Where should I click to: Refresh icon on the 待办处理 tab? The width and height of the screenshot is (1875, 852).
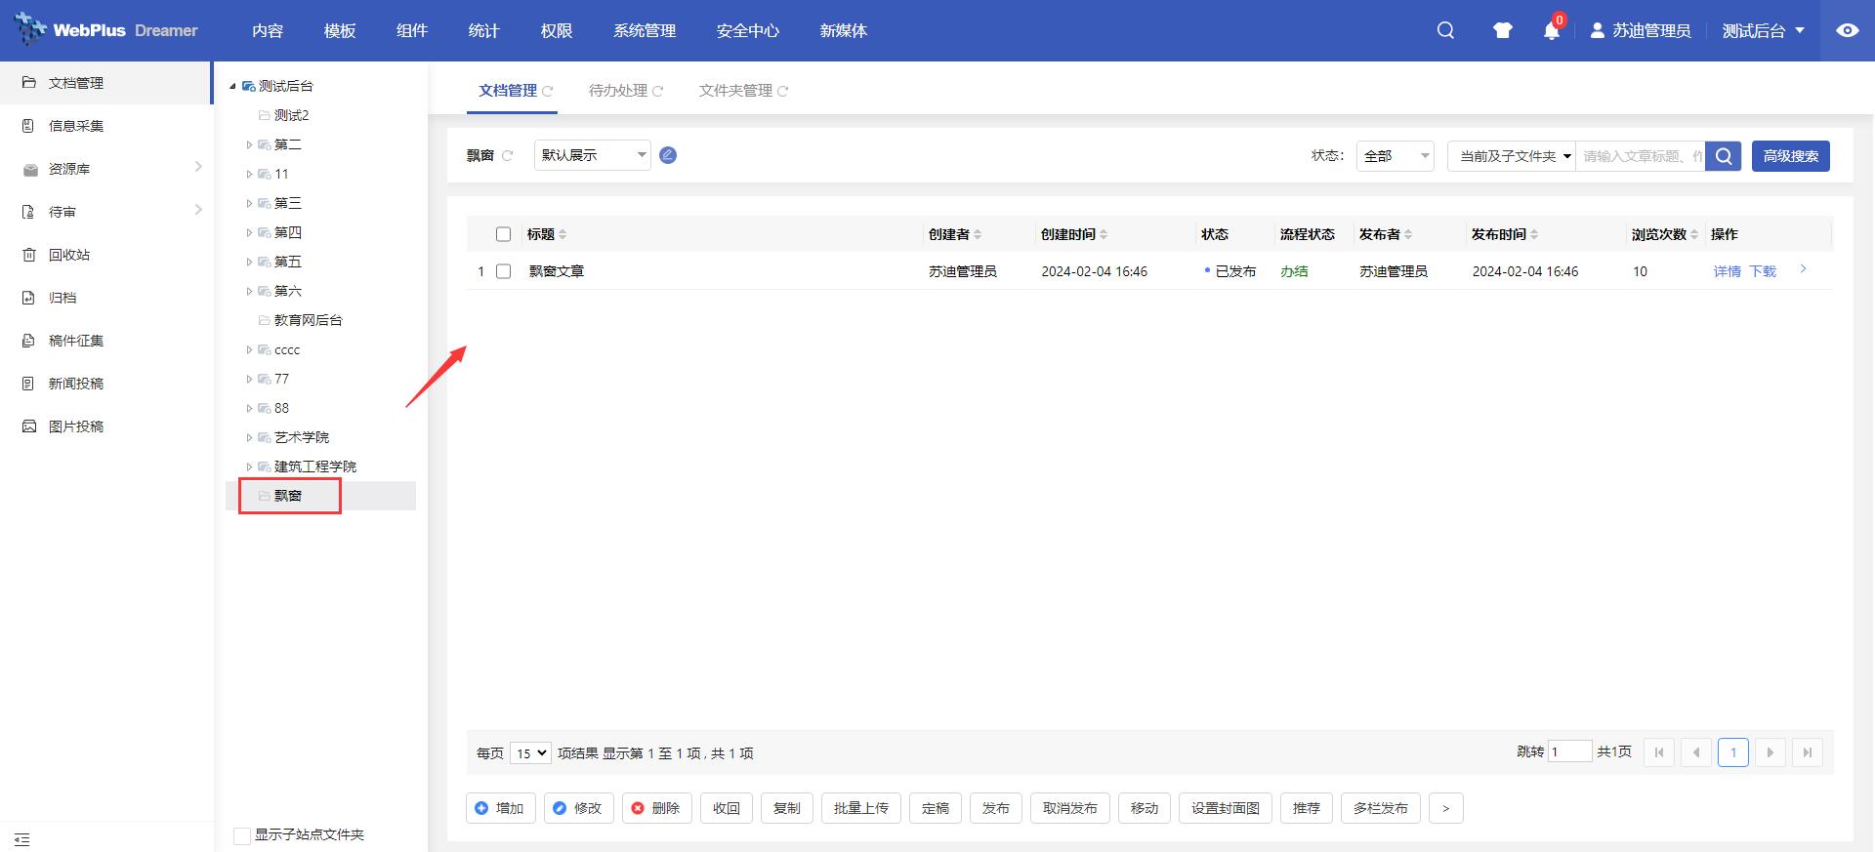click(658, 91)
